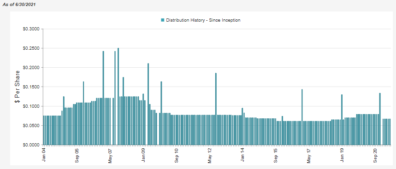Viewport: 396px width, 169px height.
Task: Select the spike bar near May 12
Action: 216,109
